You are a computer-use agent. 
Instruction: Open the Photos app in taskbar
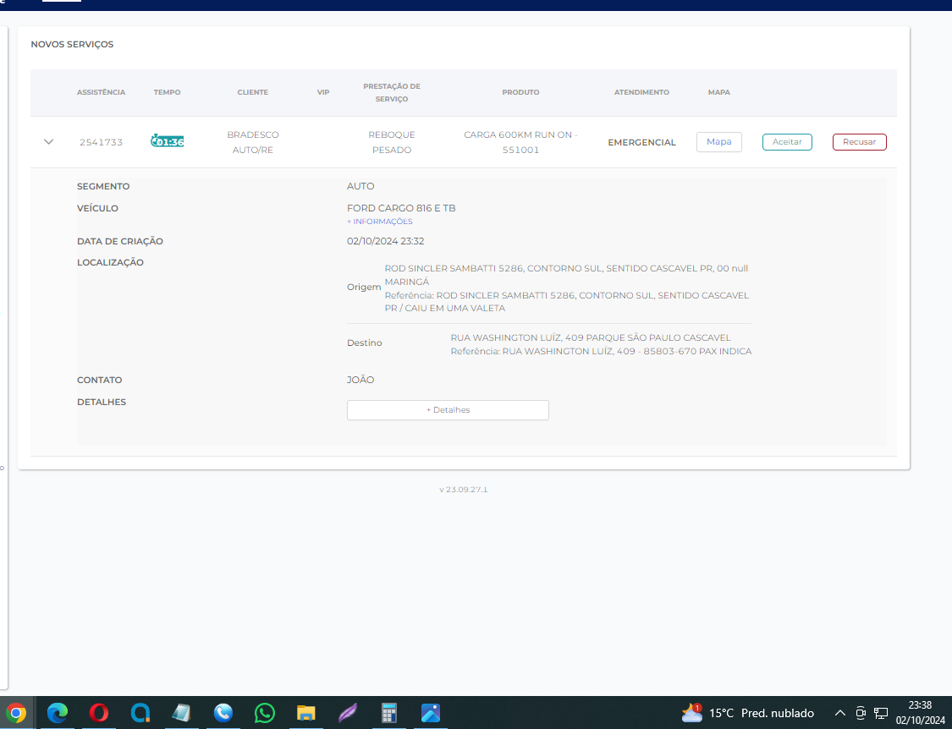coord(431,713)
